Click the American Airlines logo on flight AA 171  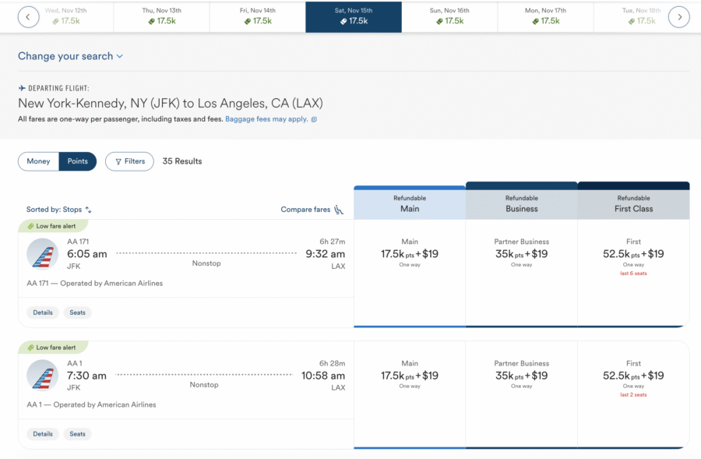[x=42, y=253]
